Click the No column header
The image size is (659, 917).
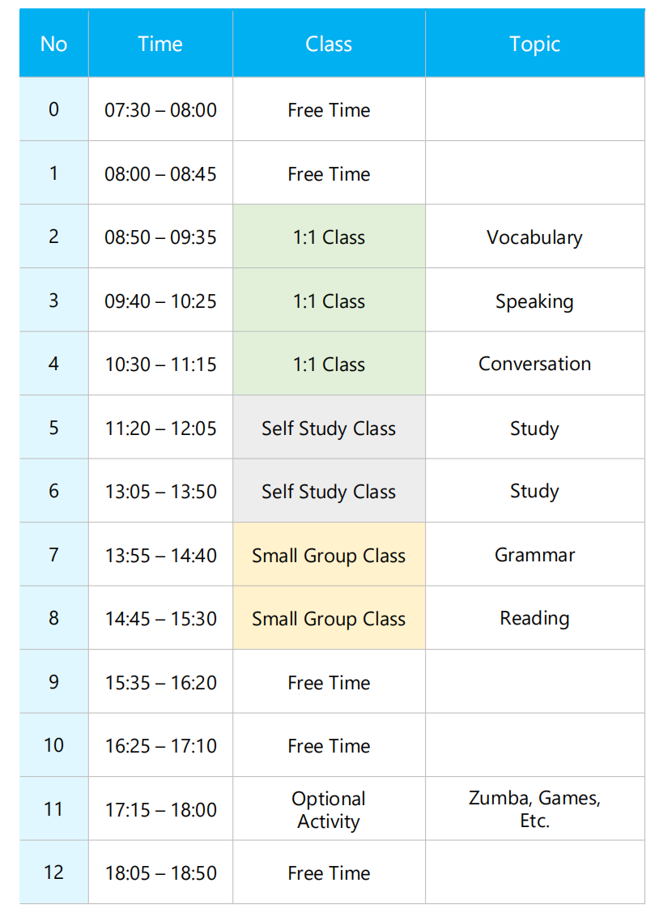point(53,44)
